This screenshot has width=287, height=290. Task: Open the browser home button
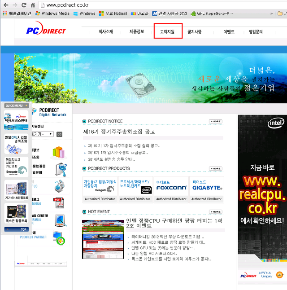click(x=33, y=5)
